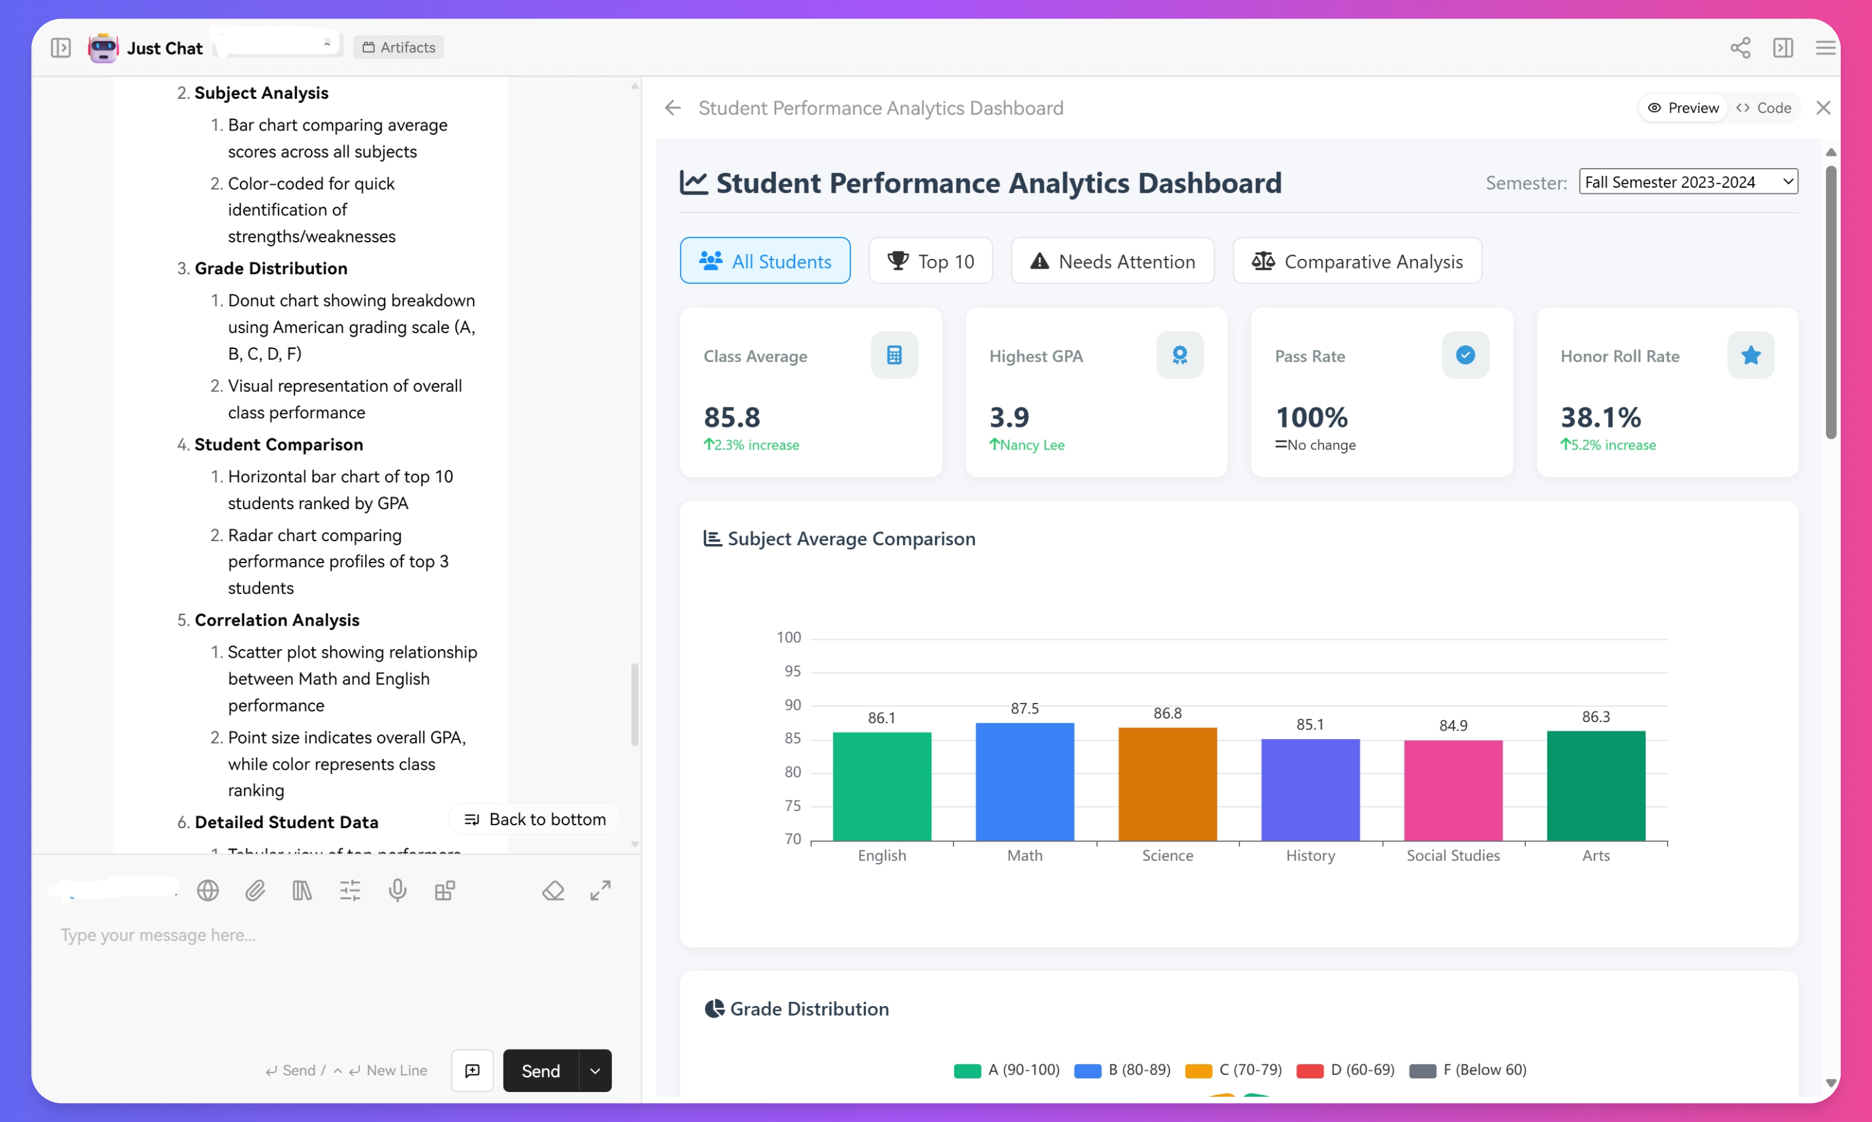Click the Student Comparison heading in chat
1872x1122 pixels.
[278, 445]
